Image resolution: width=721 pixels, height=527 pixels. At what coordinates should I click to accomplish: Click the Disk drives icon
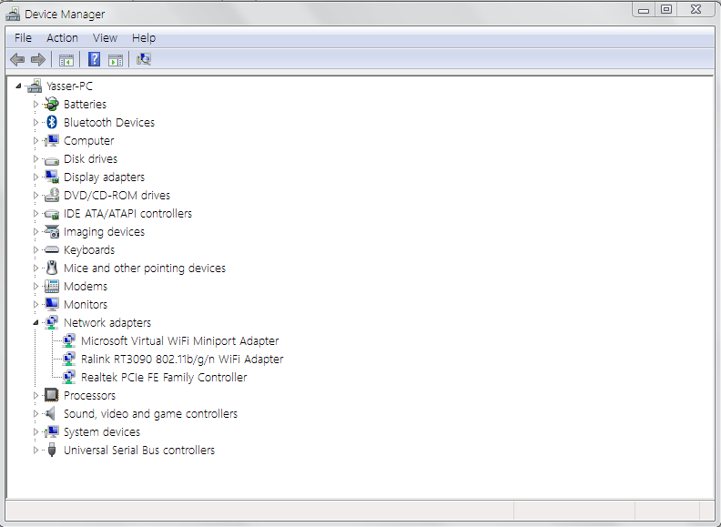(52, 160)
